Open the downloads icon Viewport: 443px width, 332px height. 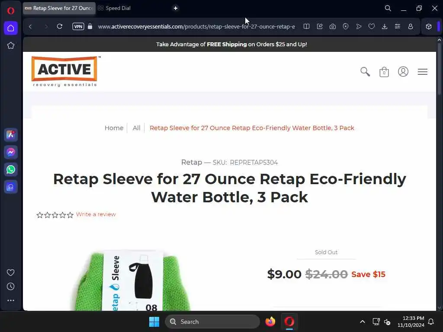coord(385,26)
